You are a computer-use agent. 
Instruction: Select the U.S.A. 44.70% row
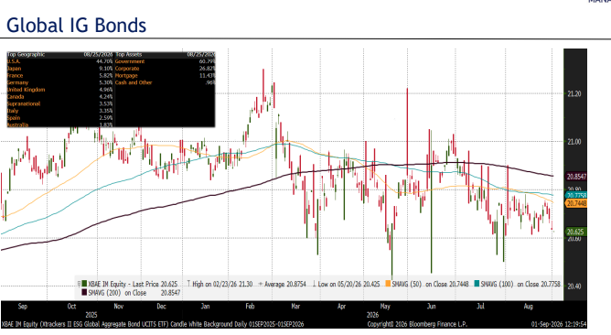point(60,61)
